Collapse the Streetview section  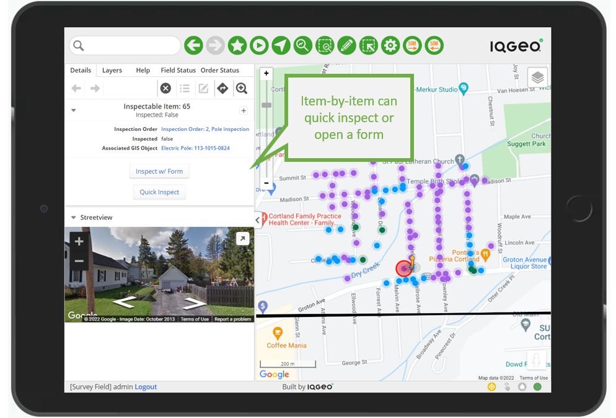point(74,218)
